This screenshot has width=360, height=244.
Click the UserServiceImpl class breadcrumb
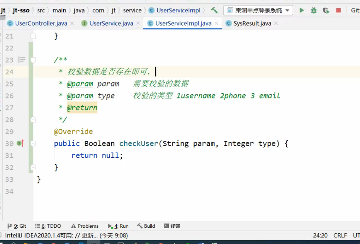click(175, 10)
